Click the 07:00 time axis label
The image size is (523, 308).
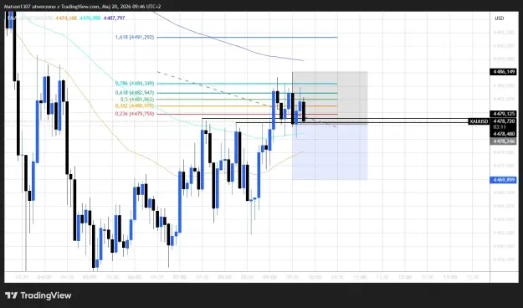[179, 277]
